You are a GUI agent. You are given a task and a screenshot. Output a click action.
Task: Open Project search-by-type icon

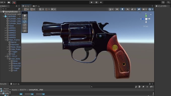(140, 87)
